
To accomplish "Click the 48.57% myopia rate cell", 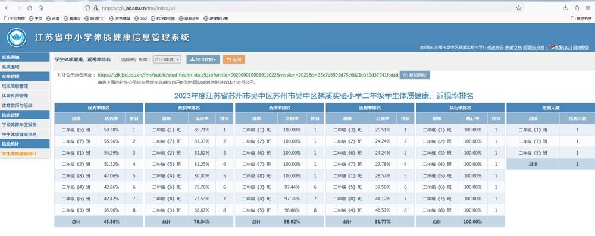I will [383, 210].
